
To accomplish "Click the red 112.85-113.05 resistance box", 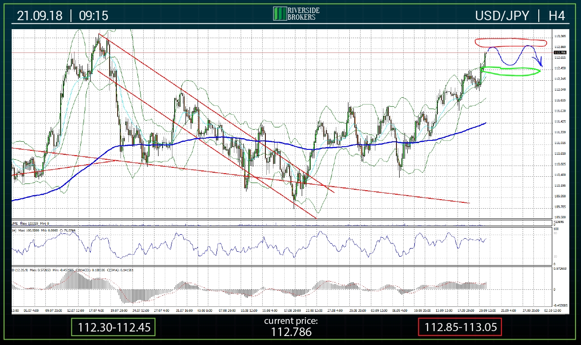I will pyautogui.click(x=460, y=328).
